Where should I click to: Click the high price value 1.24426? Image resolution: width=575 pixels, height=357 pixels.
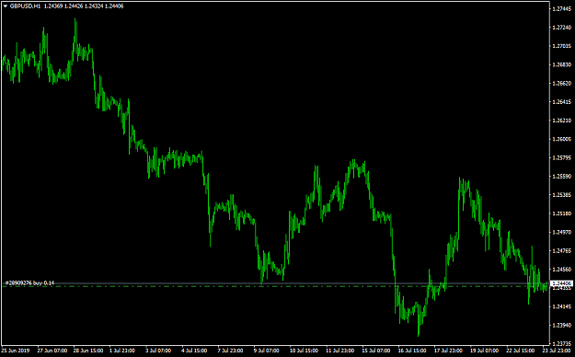click(x=74, y=6)
